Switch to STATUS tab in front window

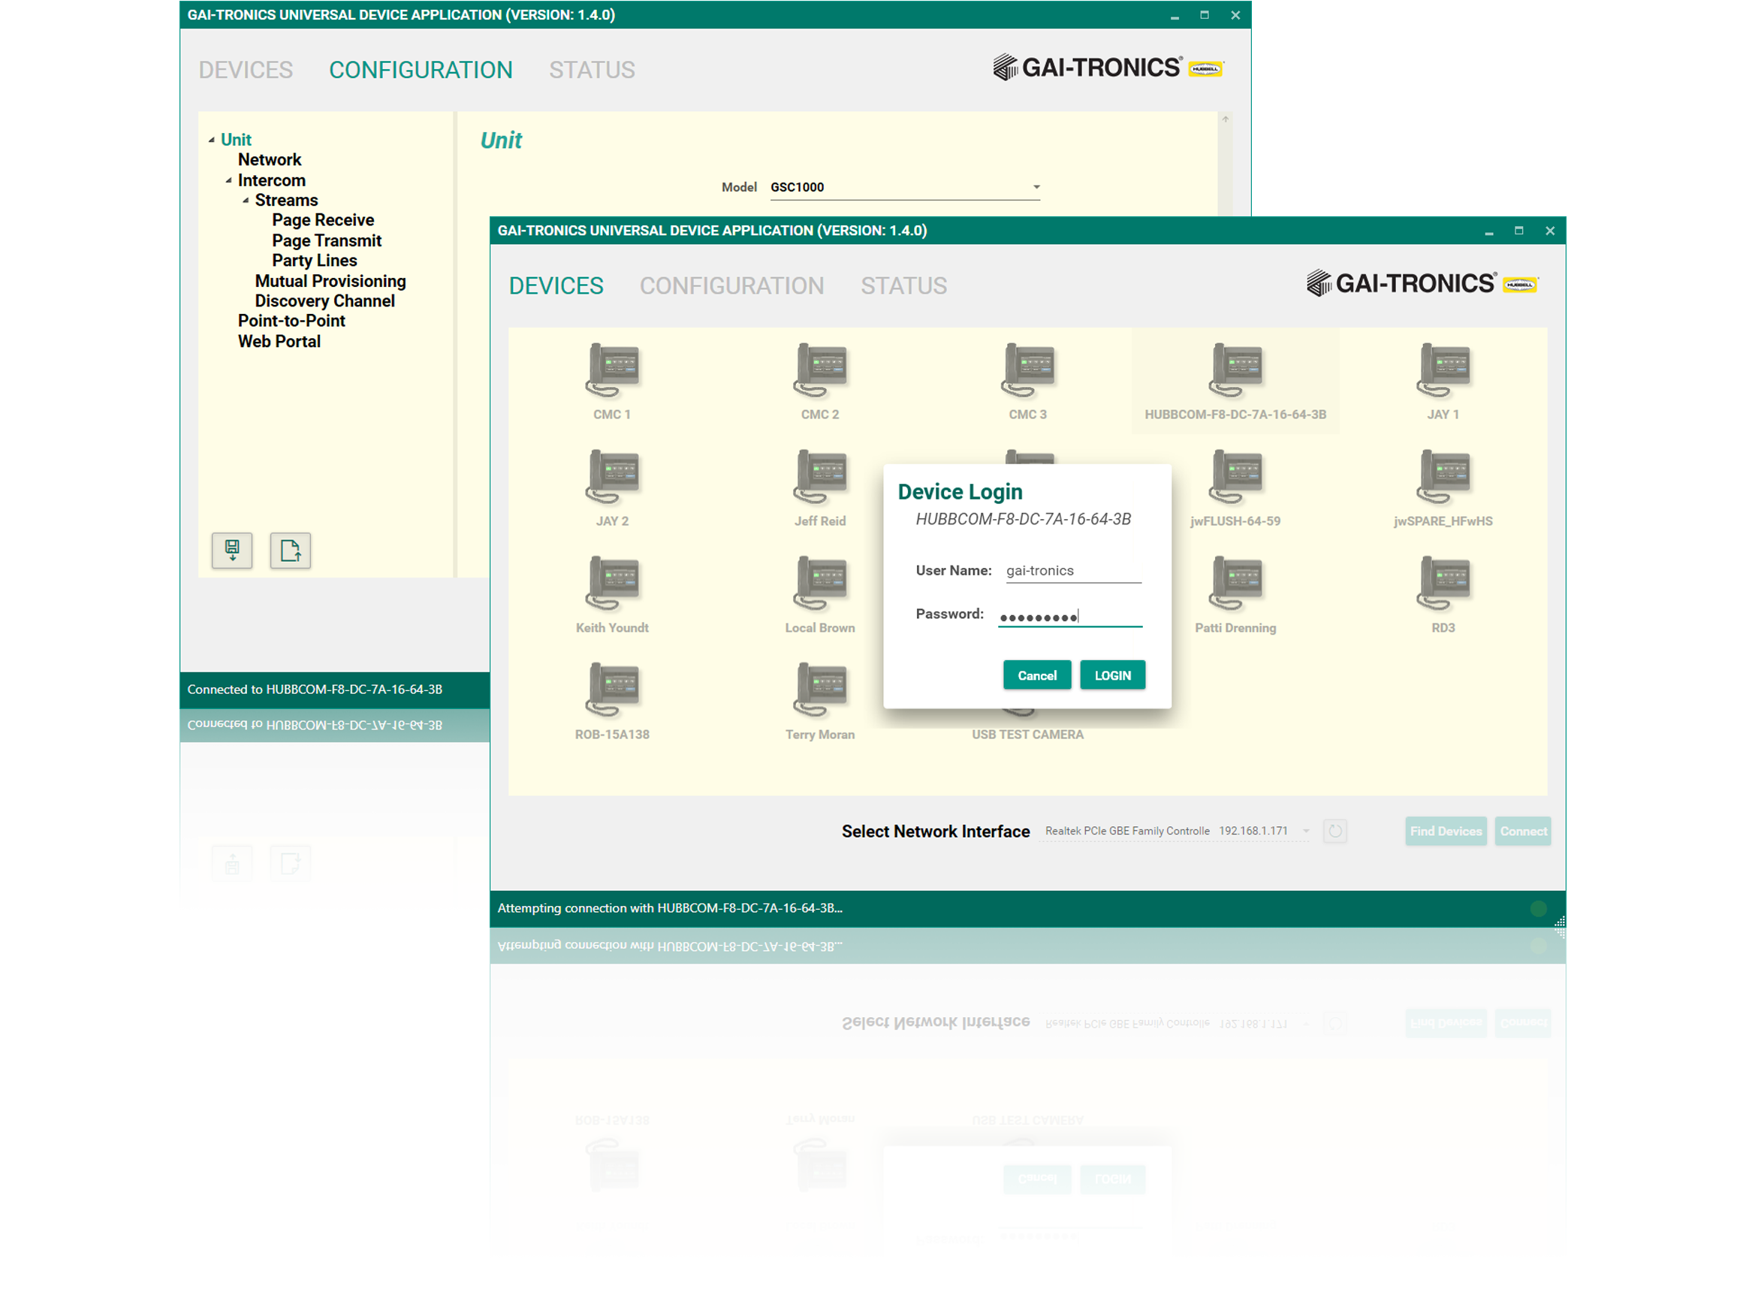coord(904,286)
